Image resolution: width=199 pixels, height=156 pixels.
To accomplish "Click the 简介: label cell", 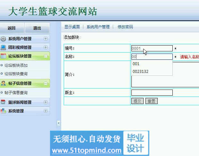I will [x=97, y=74].
